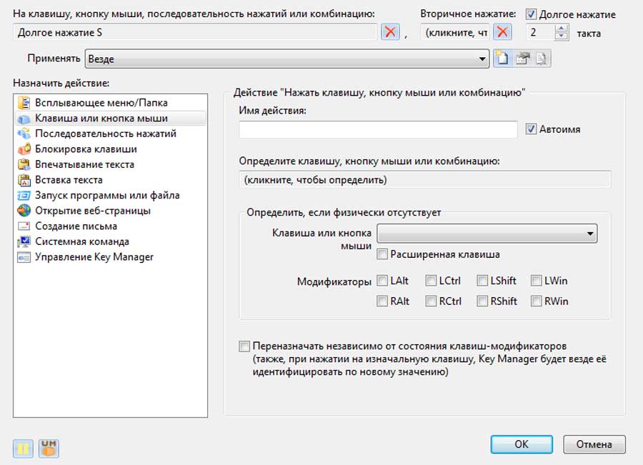Create a new exception with the new-document icon
This screenshot has width=643, height=465.
click(502, 59)
